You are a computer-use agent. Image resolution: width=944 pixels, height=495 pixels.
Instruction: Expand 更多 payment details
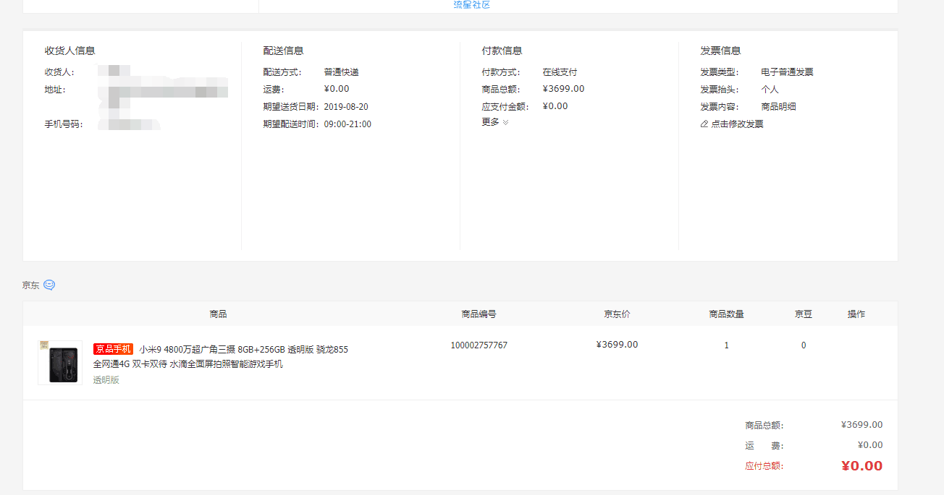(x=495, y=122)
